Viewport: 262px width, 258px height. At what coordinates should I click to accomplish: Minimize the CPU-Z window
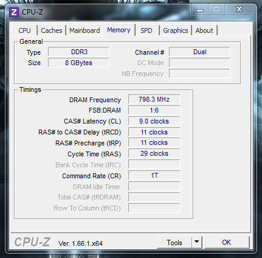click(x=200, y=10)
